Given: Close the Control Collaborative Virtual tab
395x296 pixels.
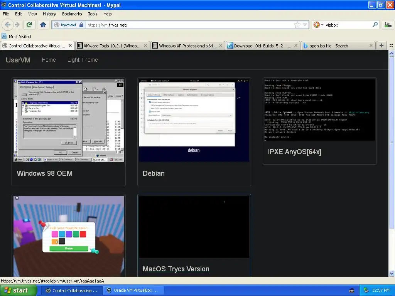Looking at the screenshot, I should (x=70, y=45).
